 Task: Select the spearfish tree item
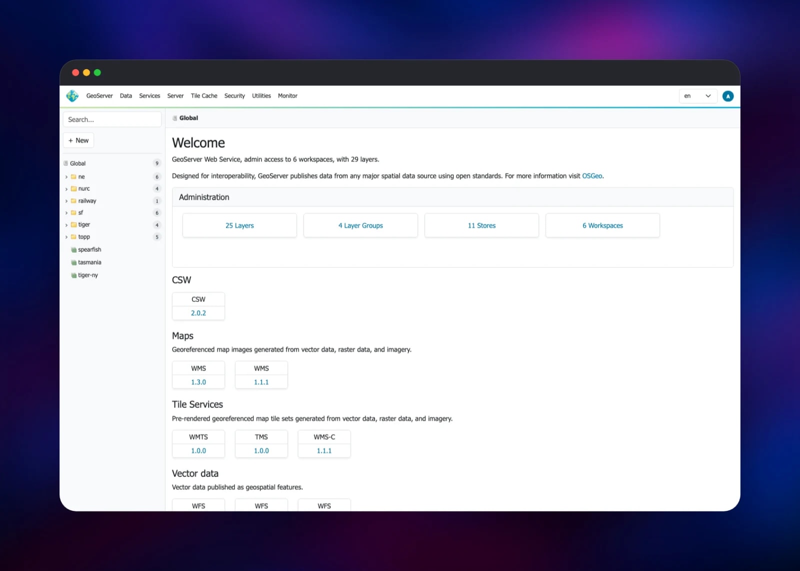pos(89,250)
